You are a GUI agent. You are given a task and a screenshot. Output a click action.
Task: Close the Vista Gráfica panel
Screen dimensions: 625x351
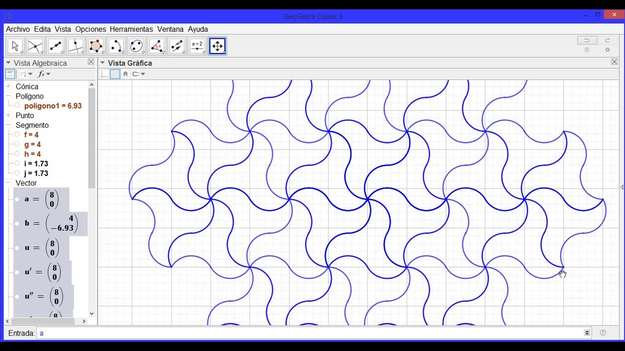614,62
